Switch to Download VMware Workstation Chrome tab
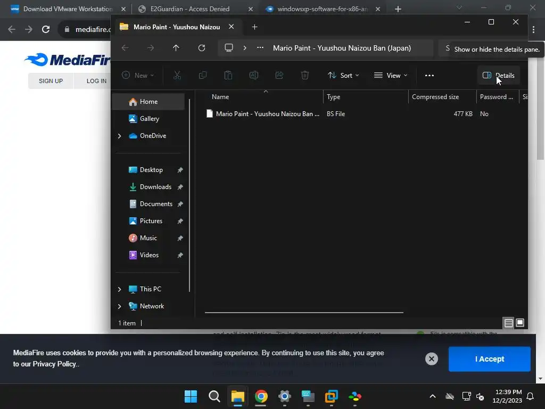The height and width of the screenshot is (409, 545). (x=68, y=9)
